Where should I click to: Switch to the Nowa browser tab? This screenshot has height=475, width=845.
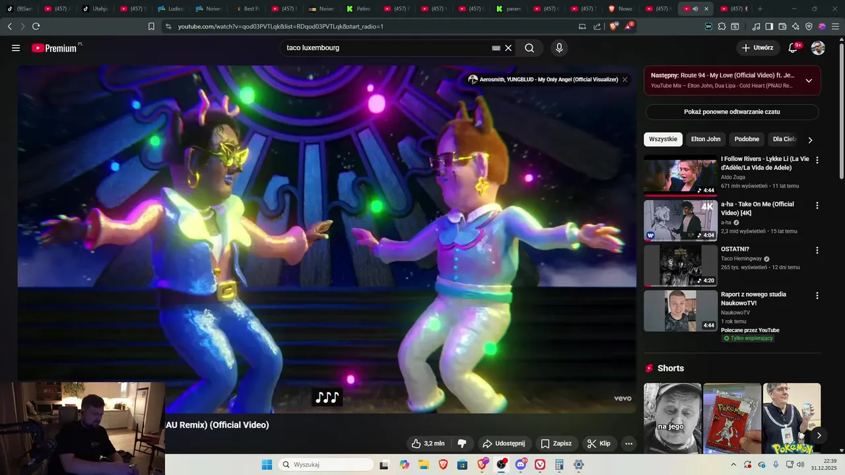click(x=621, y=9)
